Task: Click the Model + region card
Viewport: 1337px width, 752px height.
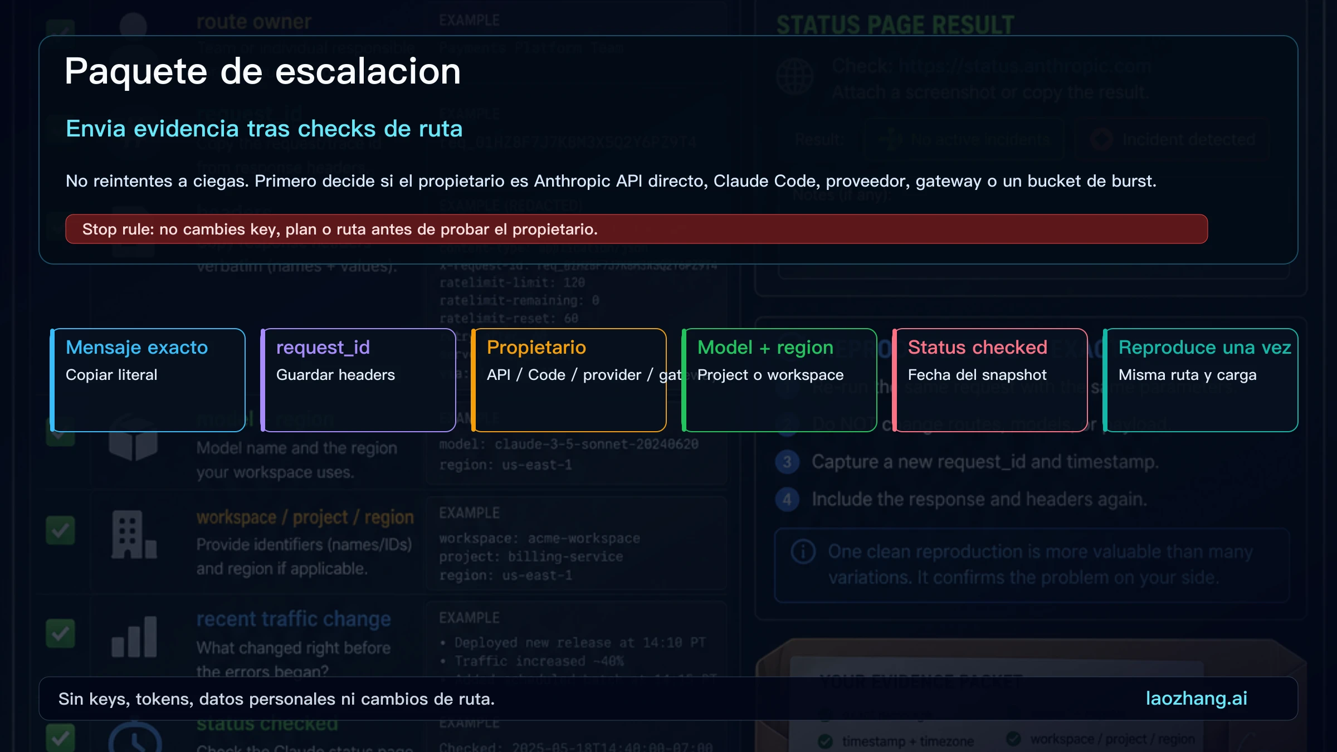Action: pos(779,380)
